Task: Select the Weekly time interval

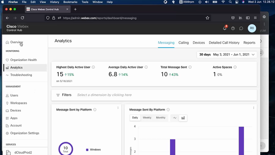Action: [147, 118]
